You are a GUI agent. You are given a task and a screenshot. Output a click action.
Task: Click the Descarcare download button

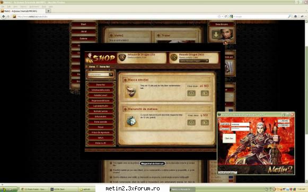pos(222,24)
